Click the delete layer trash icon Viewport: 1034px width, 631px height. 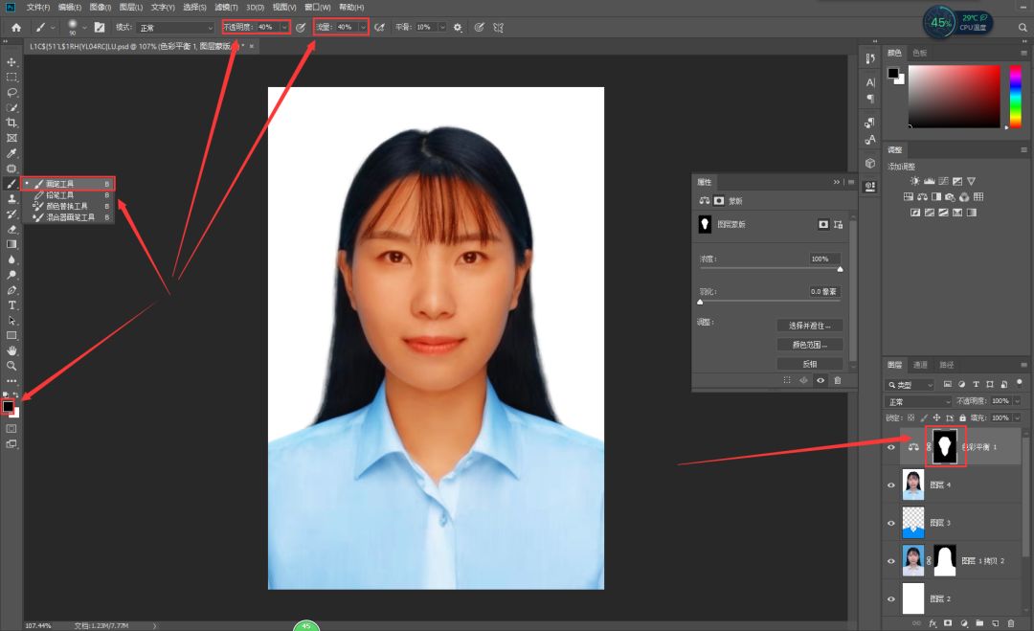1011,623
